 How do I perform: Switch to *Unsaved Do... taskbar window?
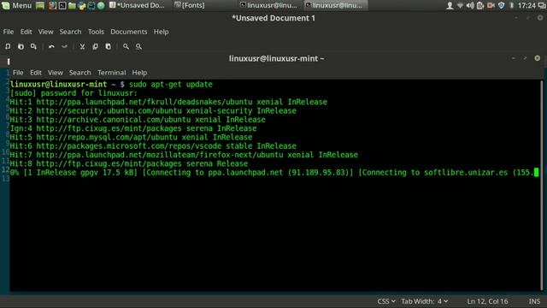(137, 5)
